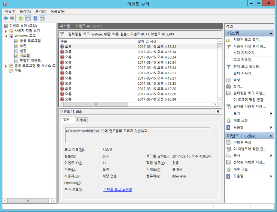Open the 설정 log
This screenshot has width=277, height=212.
(23, 51)
